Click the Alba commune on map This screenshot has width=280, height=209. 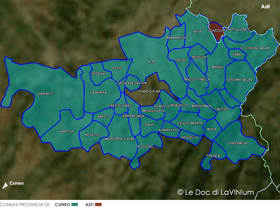(152, 61)
